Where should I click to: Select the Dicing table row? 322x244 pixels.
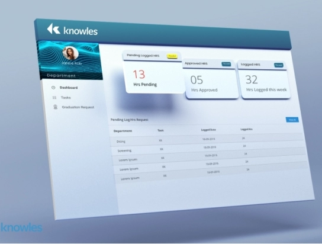(207, 140)
